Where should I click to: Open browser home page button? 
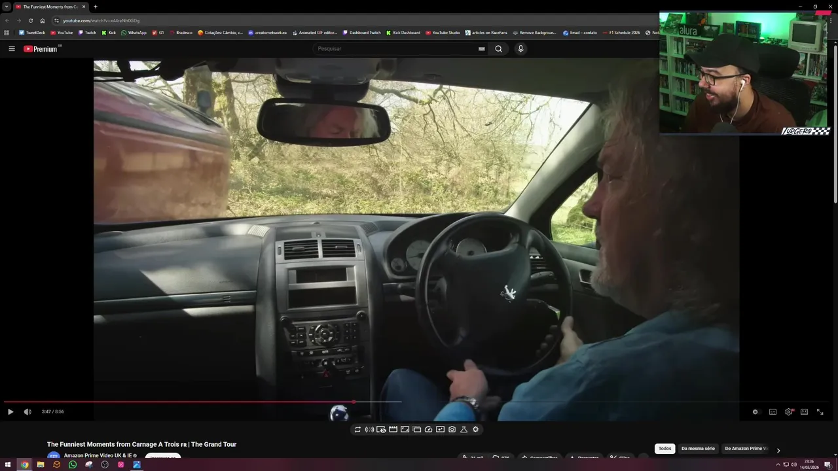(43, 21)
